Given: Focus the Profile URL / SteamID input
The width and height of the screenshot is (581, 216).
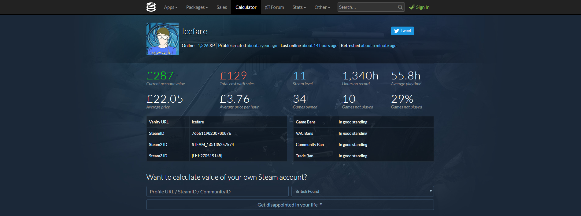Looking at the screenshot, I should (217, 191).
